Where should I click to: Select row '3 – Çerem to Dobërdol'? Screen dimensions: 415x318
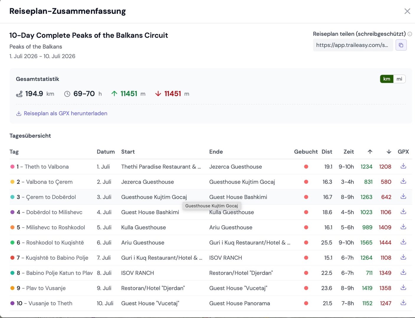pos(211,197)
